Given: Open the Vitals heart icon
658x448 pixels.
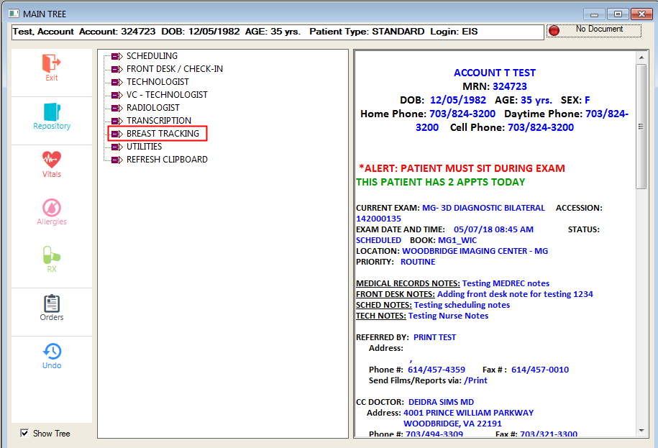Looking at the screenshot, I should [x=52, y=160].
